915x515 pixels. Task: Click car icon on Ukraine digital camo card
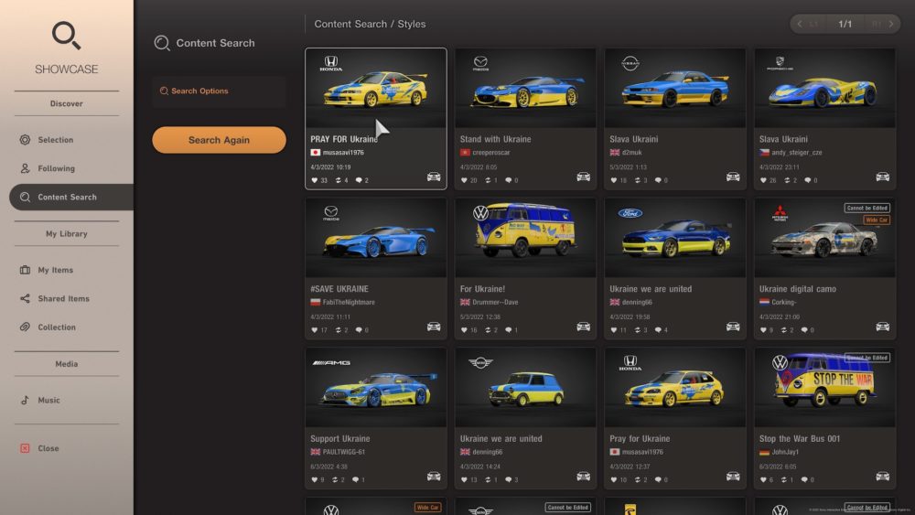coord(882,327)
